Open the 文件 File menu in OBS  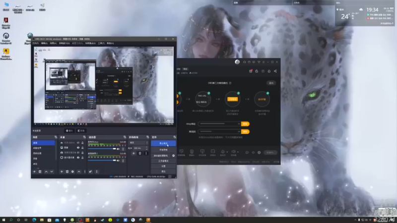tap(35, 43)
